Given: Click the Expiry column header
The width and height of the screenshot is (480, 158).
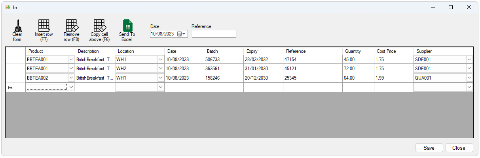Looking at the screenshot, I should pos(252,51).
